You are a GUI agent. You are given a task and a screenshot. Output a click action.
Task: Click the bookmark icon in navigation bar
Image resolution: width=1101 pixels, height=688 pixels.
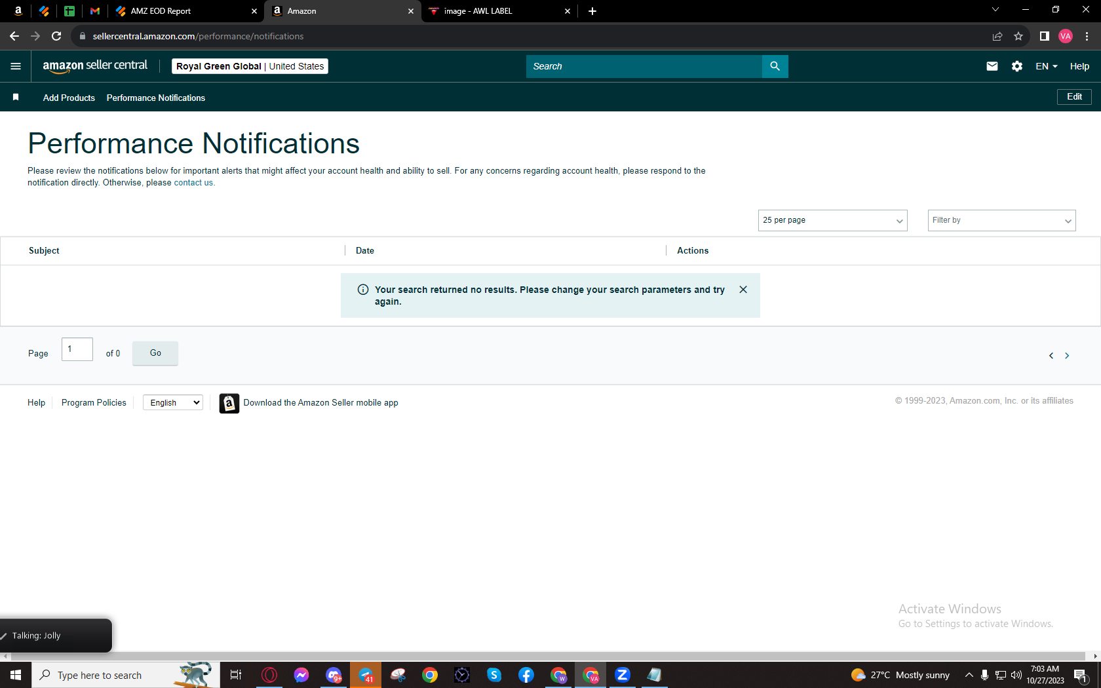click(x=16, y=98)
